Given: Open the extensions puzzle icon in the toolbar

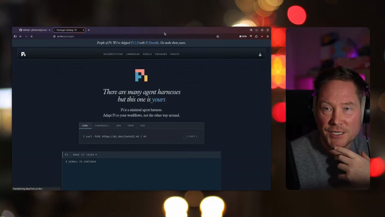Looking at the screenshot, I should (256, 36).
